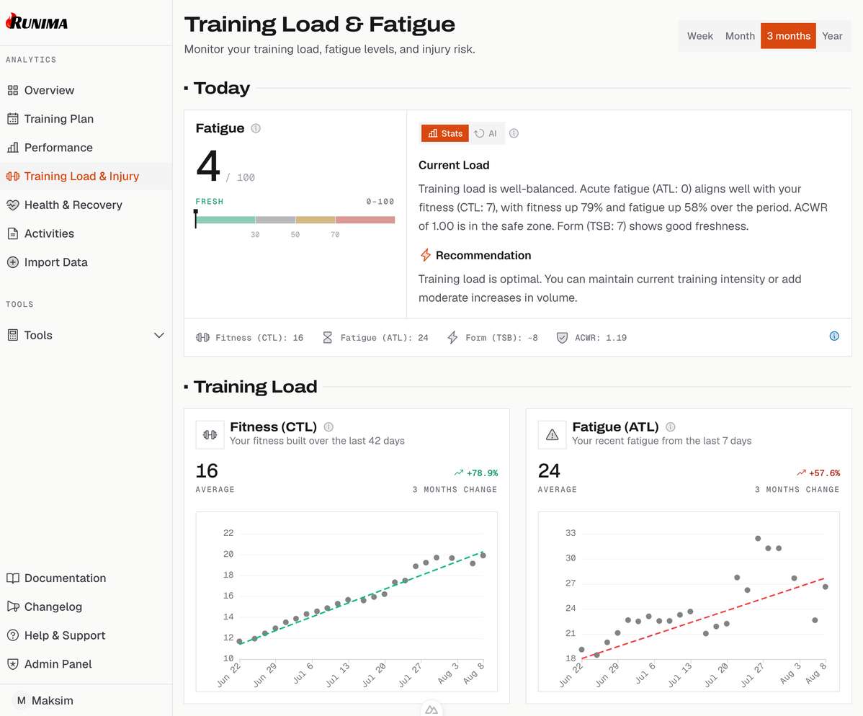Open the Admin Panel
This screenshot has height=716, width=863.
(86, 663)
